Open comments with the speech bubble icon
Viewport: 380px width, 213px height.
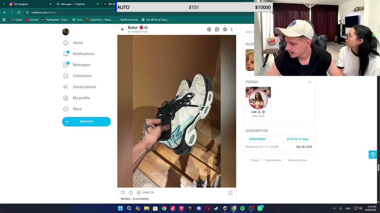[131, 193]
